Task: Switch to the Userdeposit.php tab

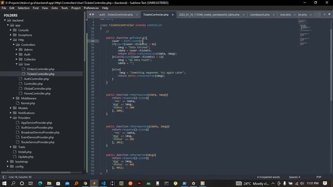Action: (x=260, y=15)
